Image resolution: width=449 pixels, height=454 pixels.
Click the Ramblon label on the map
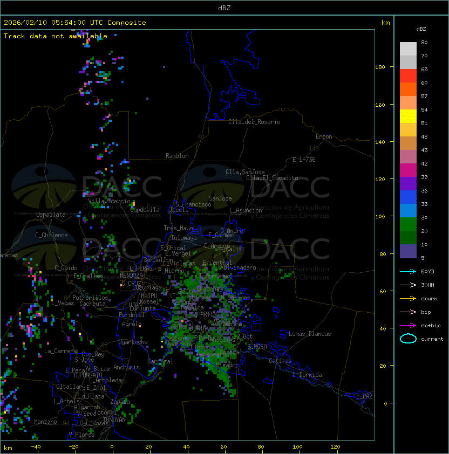[177, 156]
